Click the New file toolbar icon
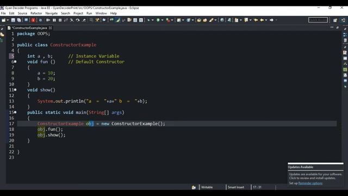The height and width of the screenshot is (196, 348). [4, 20]
